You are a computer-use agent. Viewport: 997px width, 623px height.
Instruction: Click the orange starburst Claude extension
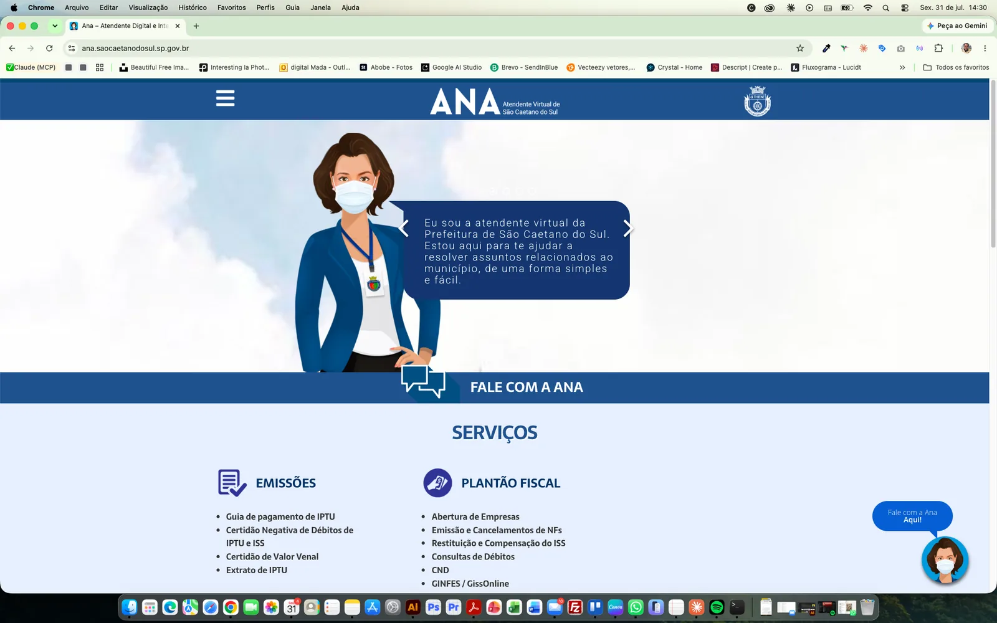tap(864, 48)
